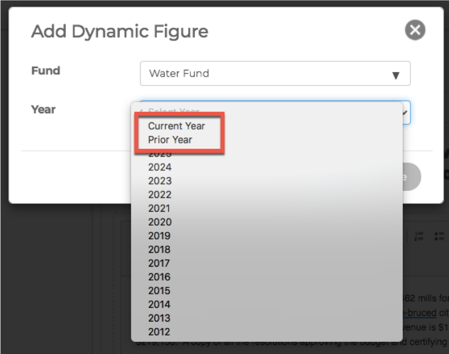This screenshot has height=354, width=449.
Task: Click the numbered list icon in background editor
Action: [x=419, y=237]
